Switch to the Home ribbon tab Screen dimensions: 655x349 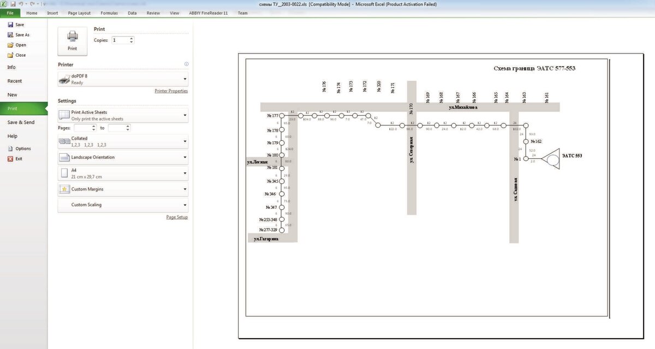click(32, 13)
